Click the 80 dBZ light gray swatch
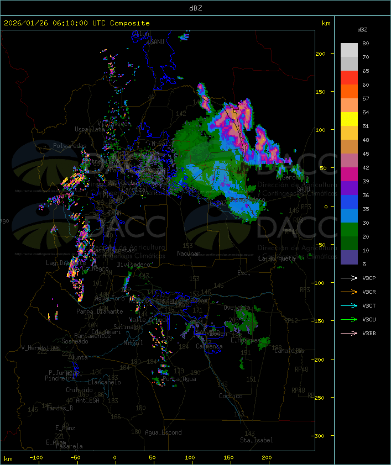 [349, 50]
